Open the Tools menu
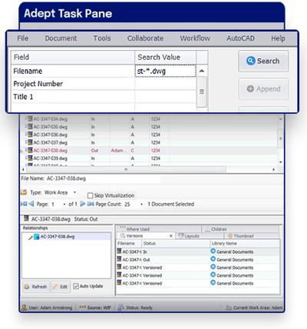 pyautogui.click(x=102, y=38)
